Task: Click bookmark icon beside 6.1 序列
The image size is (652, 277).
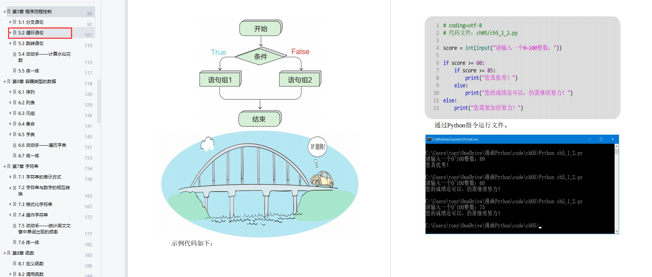Action: (15, 92)
